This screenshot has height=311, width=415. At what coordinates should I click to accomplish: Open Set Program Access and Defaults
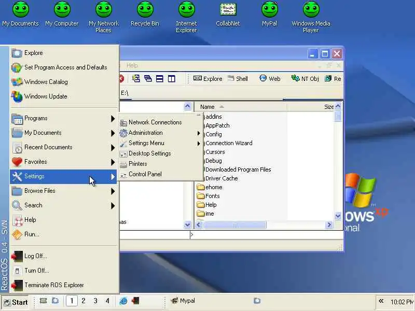[x=63, y=67]
